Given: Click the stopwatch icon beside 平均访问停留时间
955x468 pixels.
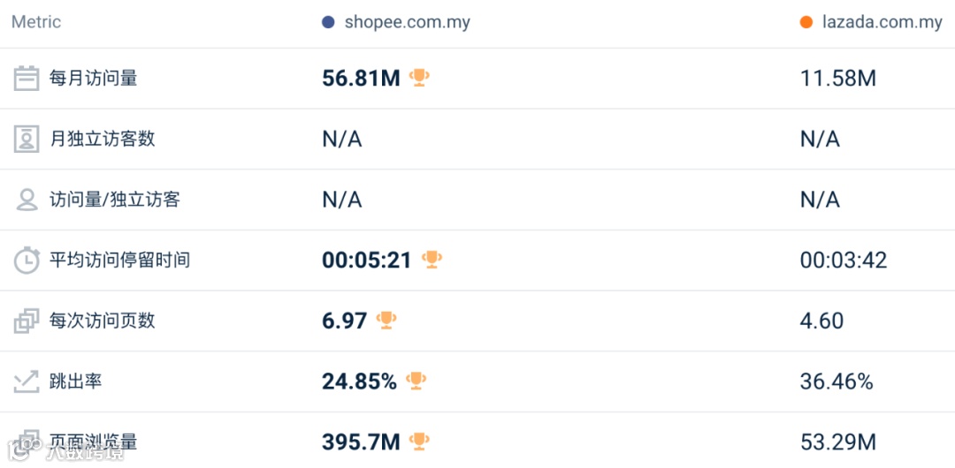Looking at the screenshot, I should pos(27,260).
